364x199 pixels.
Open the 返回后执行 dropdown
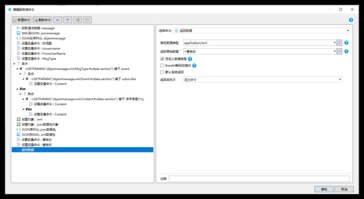(263, 80)
